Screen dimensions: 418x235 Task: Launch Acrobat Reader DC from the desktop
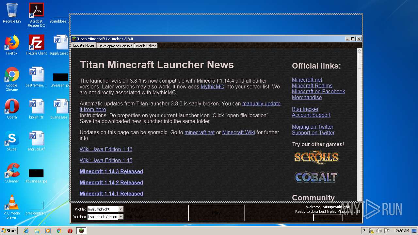click(x=36, y=15)
